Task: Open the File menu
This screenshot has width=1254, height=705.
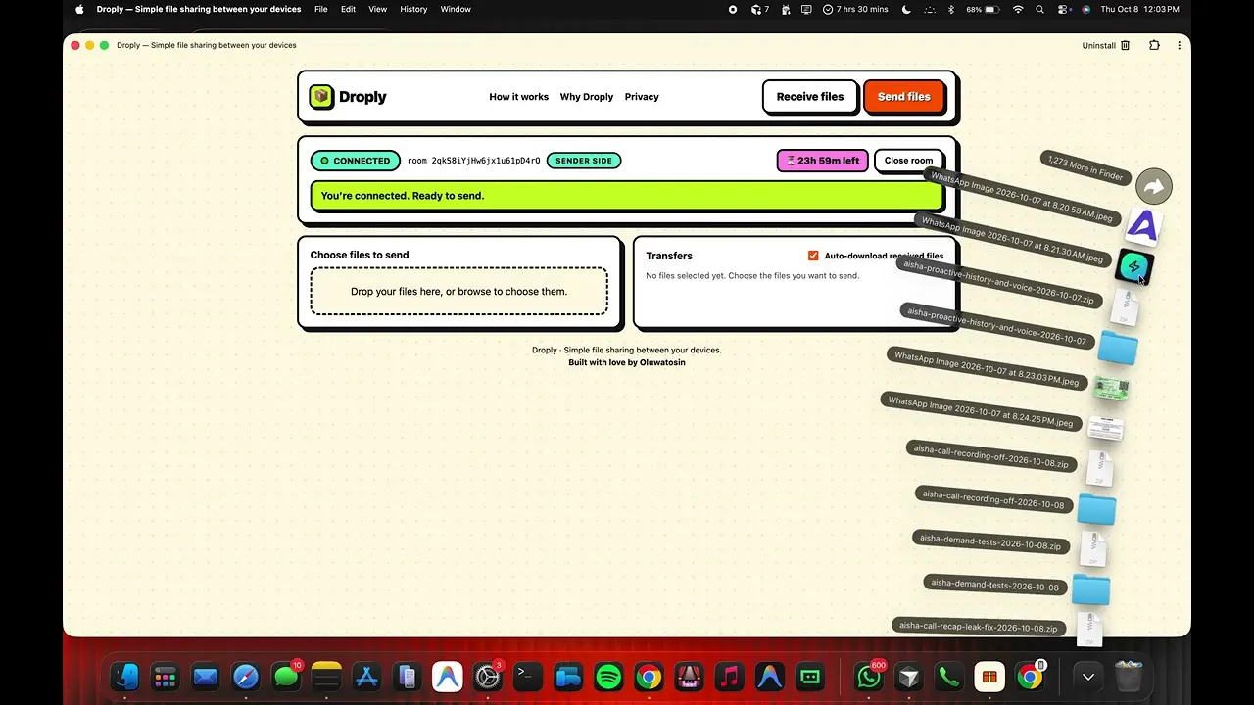Action: coord(321,9)
